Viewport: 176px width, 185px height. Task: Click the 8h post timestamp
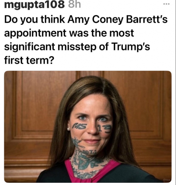pyautogui.click(x=74, y=4)
